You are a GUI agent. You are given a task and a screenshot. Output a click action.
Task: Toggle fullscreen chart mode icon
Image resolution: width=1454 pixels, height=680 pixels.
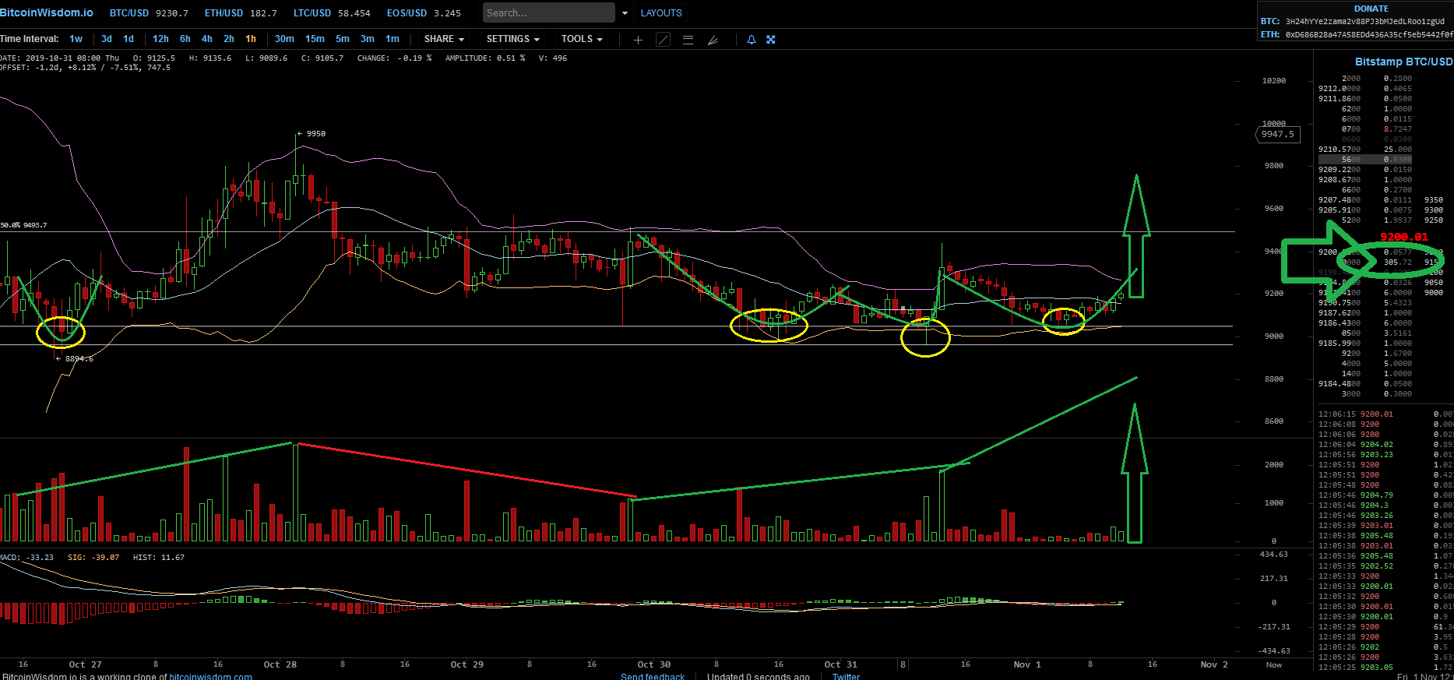click(771, 40)
